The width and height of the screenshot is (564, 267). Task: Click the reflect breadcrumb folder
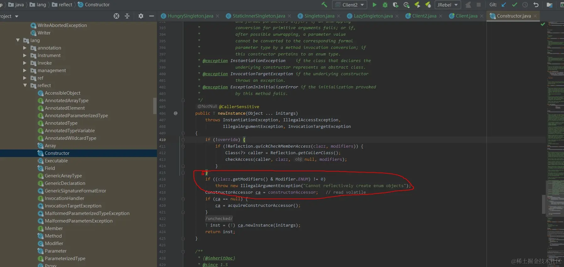coord(62,5)
